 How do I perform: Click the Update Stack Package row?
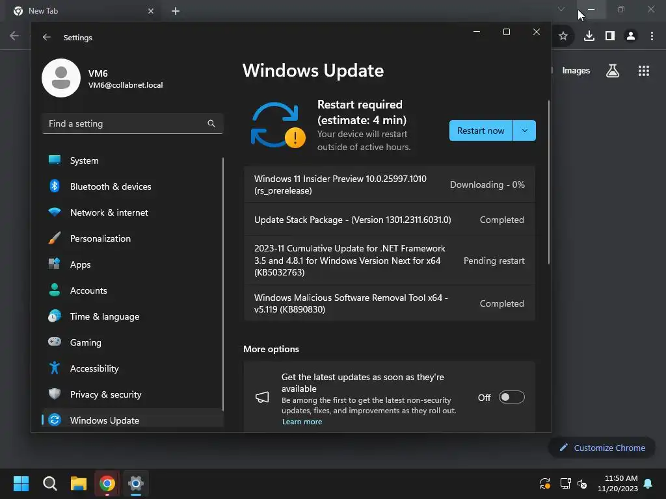pyautogui.click(x=389, y=220)
